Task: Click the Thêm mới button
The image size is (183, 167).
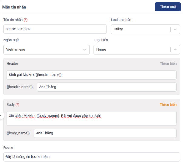Action: coord(168,7)
